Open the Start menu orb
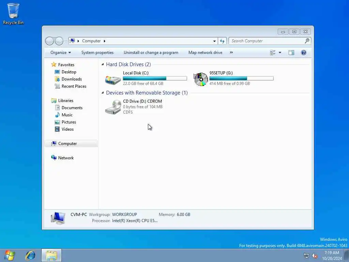 coord(10,255)
